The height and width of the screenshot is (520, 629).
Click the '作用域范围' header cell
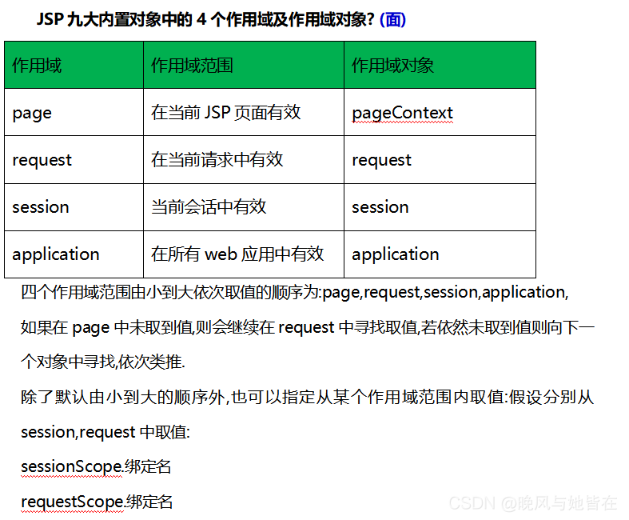pyautogui.click(x=244, y=65)
